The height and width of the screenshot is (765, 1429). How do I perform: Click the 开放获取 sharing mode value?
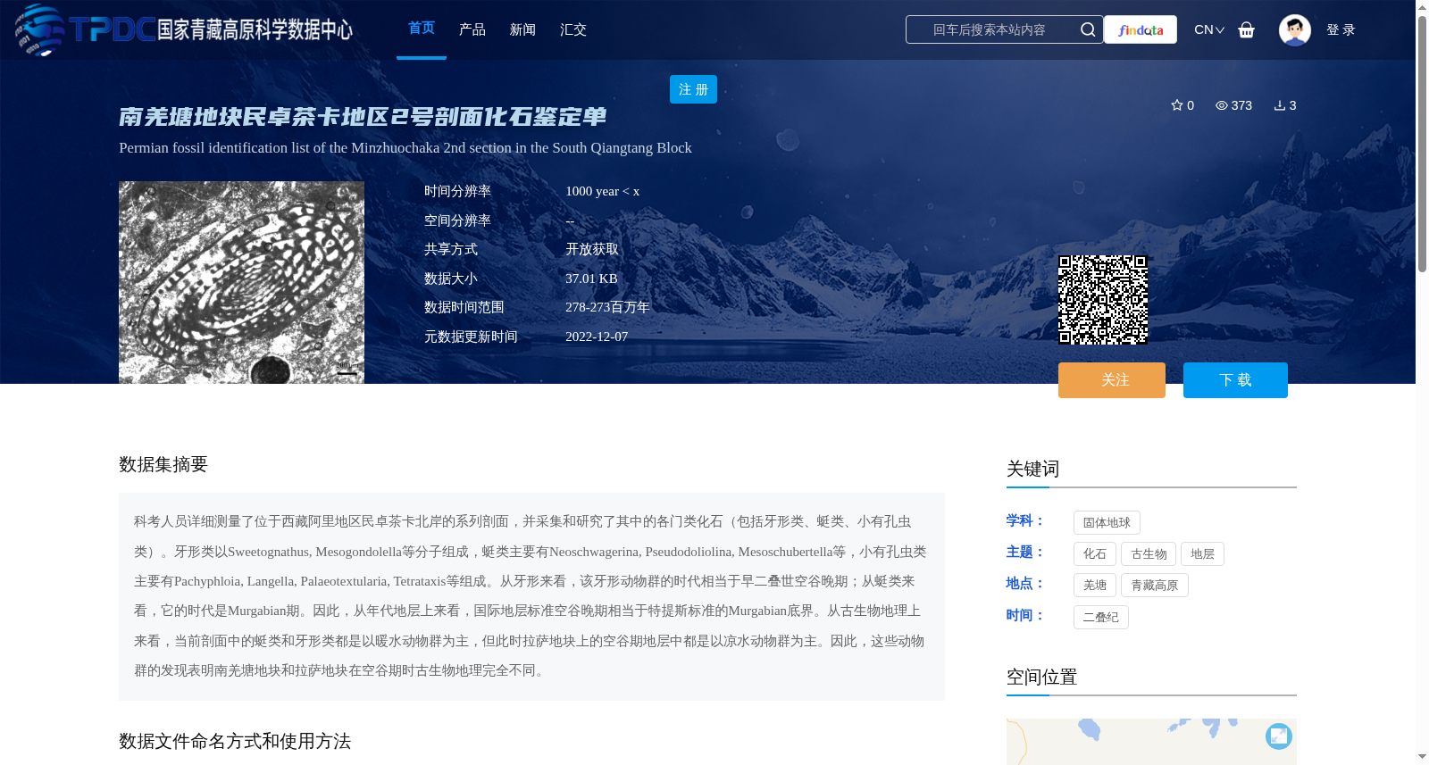click(x=592, y=249)
